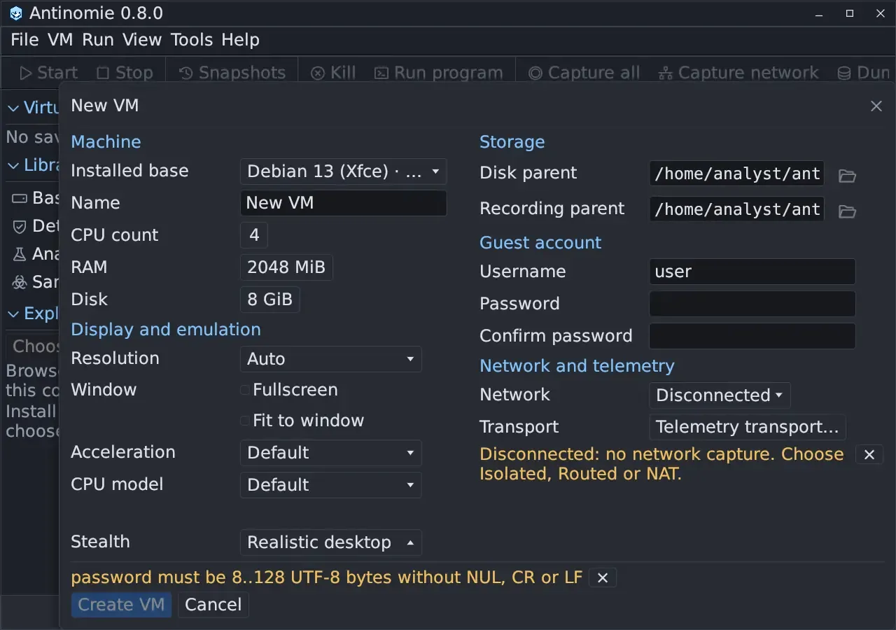Click the CPU count field
Image resolution: width=896 pixels, height=630 pixels.
coord(253,236)
